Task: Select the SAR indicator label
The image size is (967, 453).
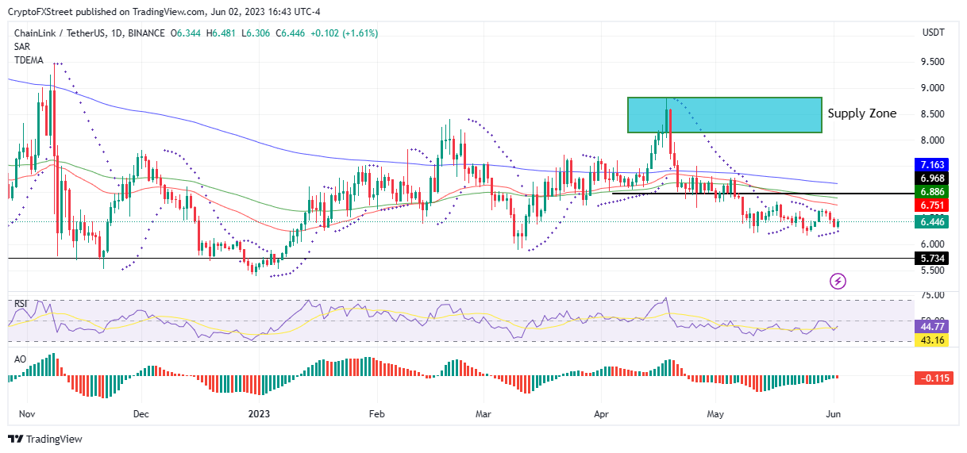Action: (x=21, y=47)
